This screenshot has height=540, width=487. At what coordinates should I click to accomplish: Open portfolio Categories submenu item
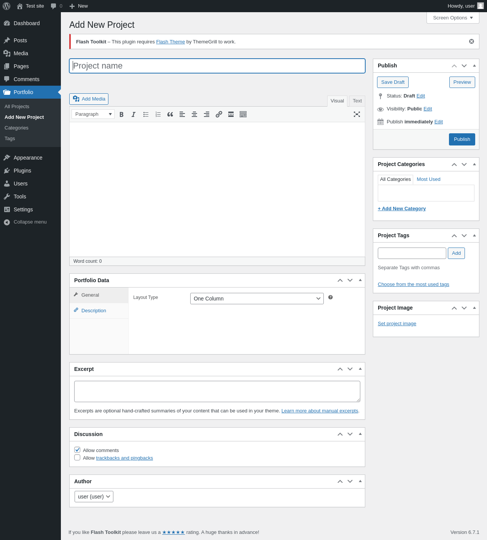[16, 128]
